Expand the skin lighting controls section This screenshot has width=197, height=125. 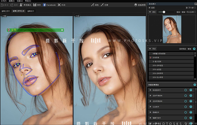[x=150, y=101]
